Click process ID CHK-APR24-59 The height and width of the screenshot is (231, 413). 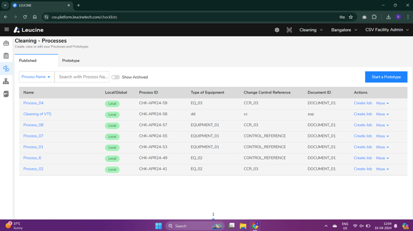tap(153, 103)
